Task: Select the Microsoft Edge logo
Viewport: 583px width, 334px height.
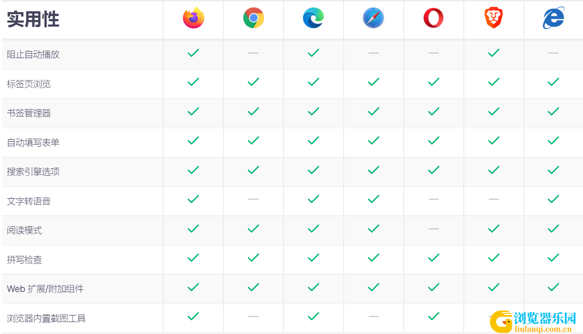Action: click(x=314, y=18)
